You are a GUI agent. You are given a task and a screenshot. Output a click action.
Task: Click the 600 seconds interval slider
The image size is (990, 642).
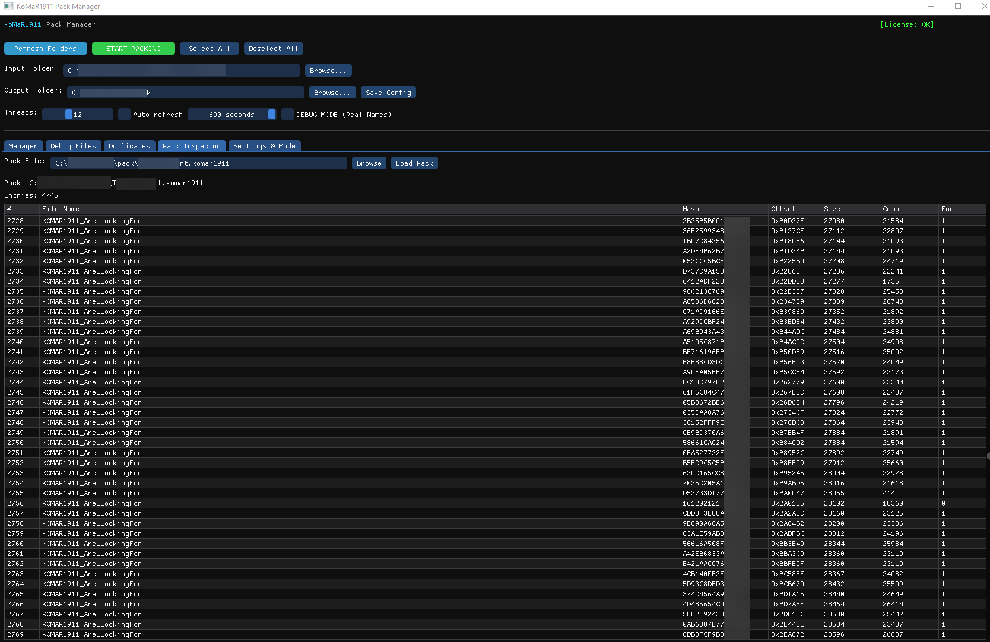coord(232,115)
